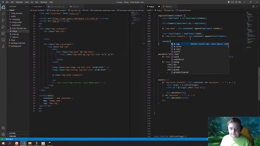The width and height of the screenshot is (260, 146).
Task: Open the Manage gear menu
Action: (x=3, y=134)
